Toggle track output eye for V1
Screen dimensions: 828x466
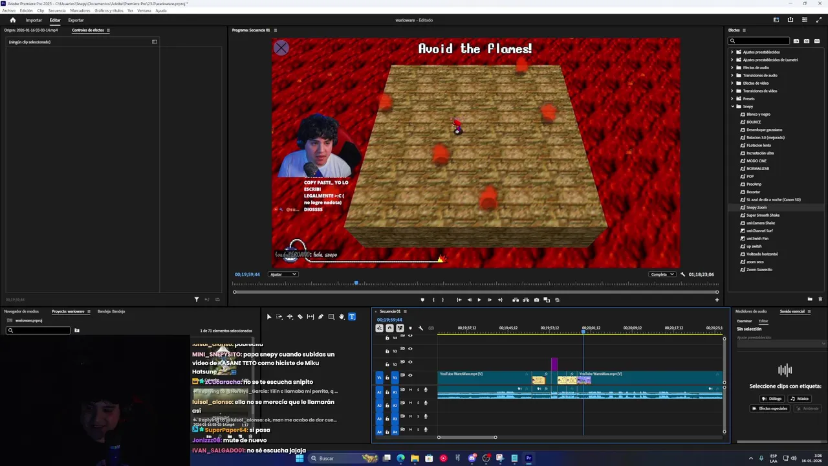click(410, 375)
